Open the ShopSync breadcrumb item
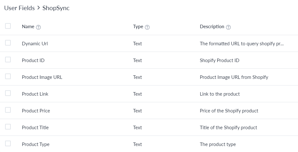Image resolution: width=298 pixels, height=152 pixels. pyautogui.click(x=56, y=8)
